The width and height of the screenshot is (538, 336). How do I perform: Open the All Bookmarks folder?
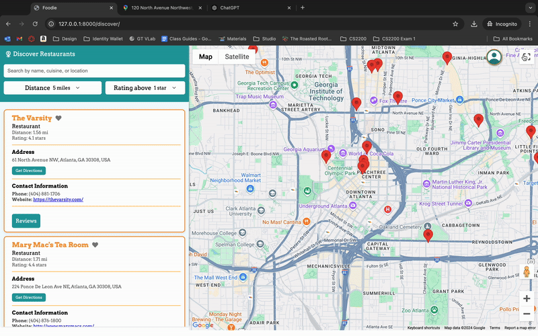coord(513,39)
